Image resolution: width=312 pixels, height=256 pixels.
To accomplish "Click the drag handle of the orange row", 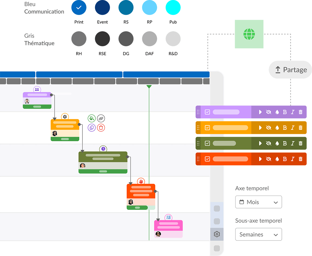I will point(198,127).
